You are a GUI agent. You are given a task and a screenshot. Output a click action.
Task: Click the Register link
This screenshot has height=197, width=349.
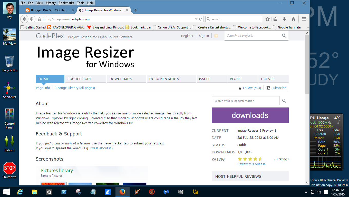(187, 36)
